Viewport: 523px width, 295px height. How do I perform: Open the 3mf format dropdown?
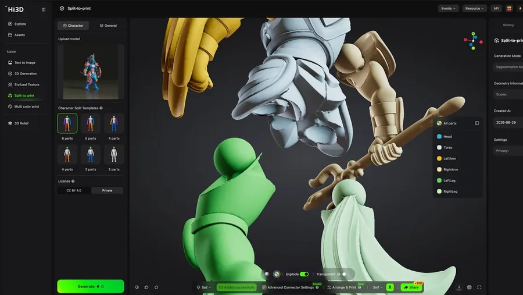click(378, 287)
